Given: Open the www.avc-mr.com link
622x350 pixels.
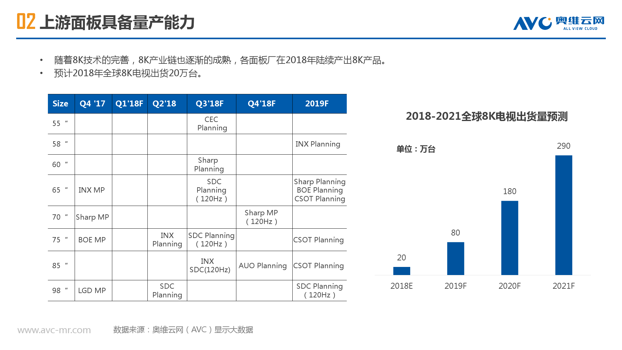Looking at the screenshot, I should pos(54,330).
